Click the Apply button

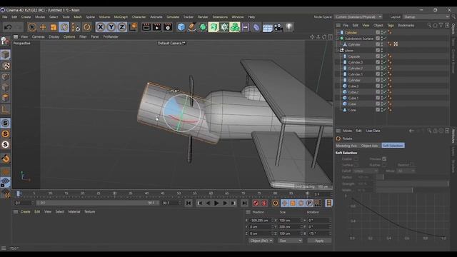pyautogui.click(x=319, y=241)
